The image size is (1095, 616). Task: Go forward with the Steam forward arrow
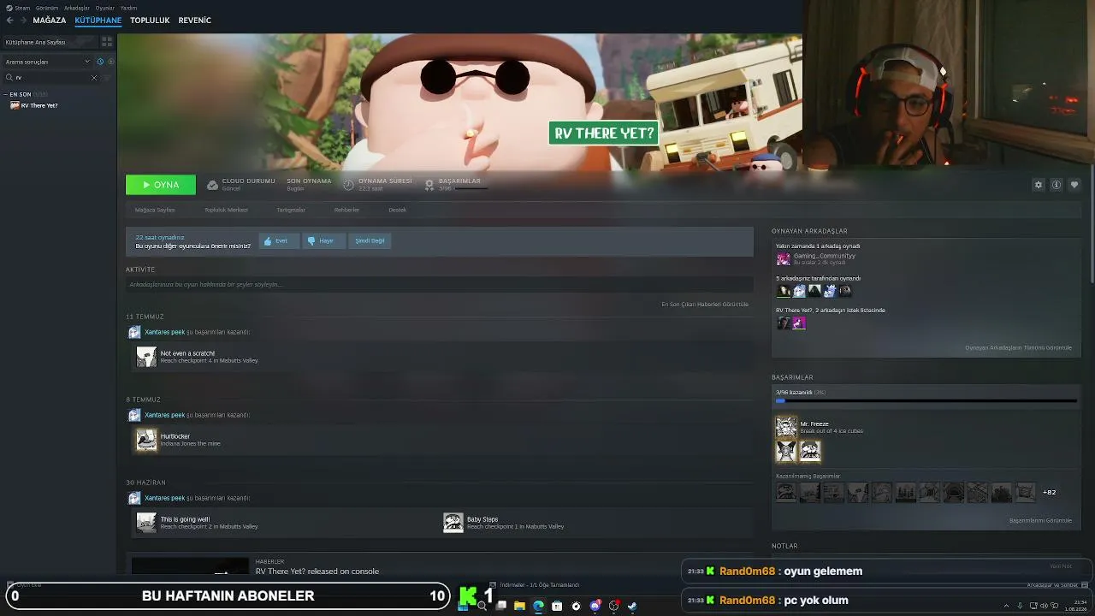click(x=22, y=21)
